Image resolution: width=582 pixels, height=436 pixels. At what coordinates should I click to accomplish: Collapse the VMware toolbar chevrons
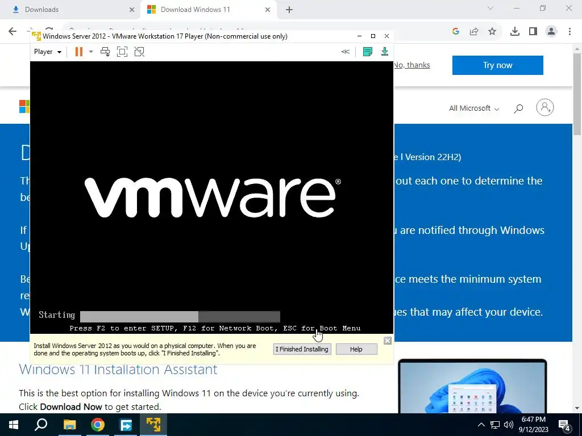coord(345,52)
